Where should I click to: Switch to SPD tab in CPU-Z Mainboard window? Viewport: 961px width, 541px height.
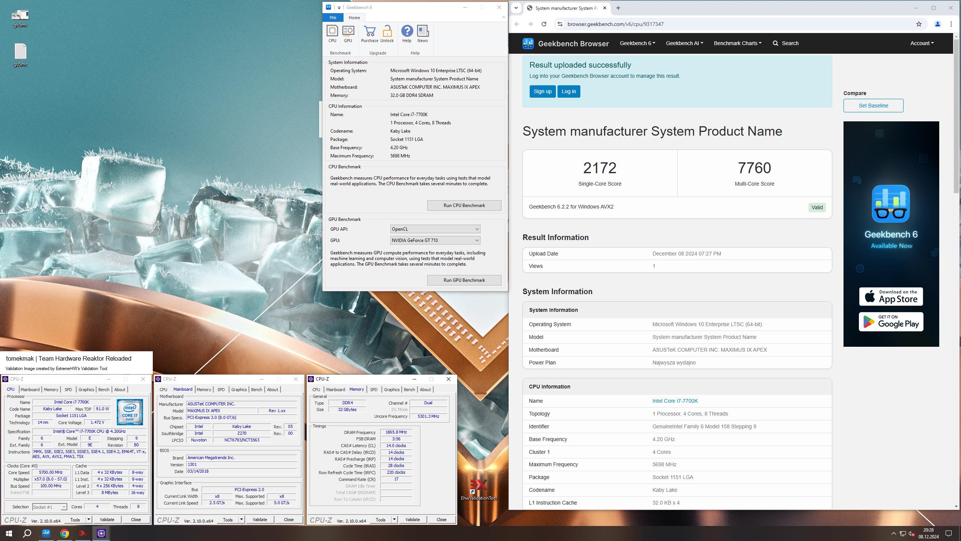(x=221, y=390)
